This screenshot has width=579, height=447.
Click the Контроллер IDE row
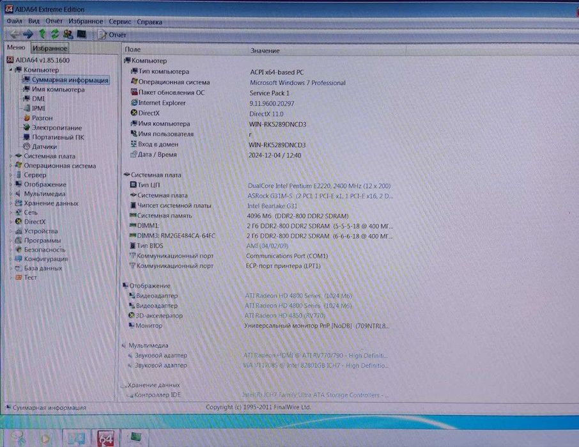click(258, 395)
